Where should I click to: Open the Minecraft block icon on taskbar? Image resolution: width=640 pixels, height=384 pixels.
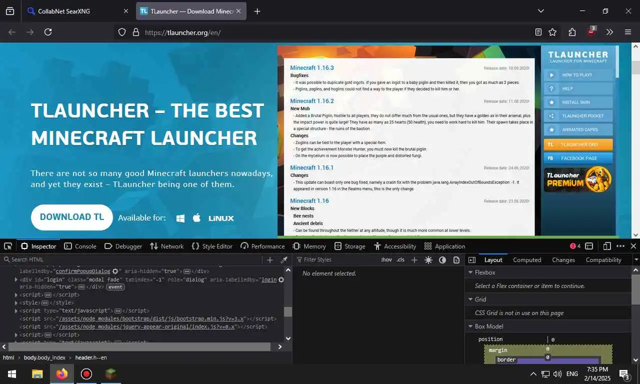tap(110, 373)
